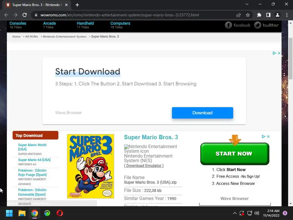Show hidden system tray icons
This screenshot has height=220, width=293.
[x=235, y=213]
